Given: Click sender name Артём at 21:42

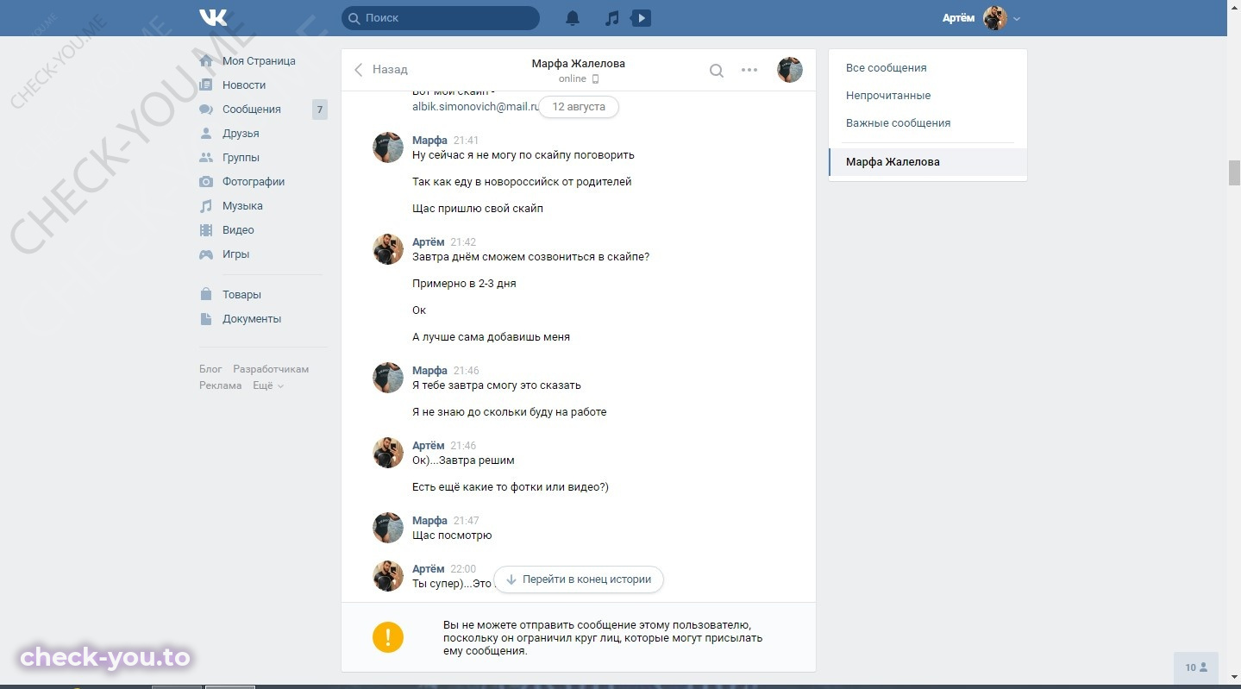Looking at the screenshot, I should pos(429,242).
